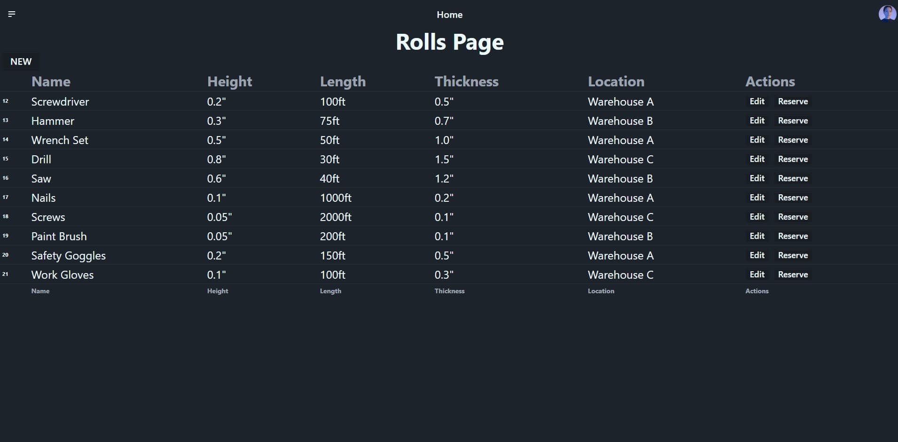The image size is (898, 442).
Task: Go to the Home link
Action: pos(449,15)
